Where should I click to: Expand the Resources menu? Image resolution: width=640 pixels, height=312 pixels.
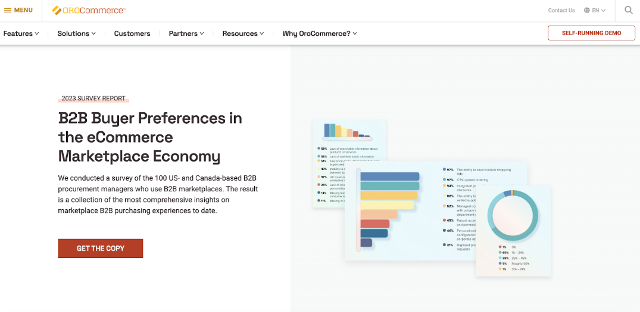tap(243, 33)
